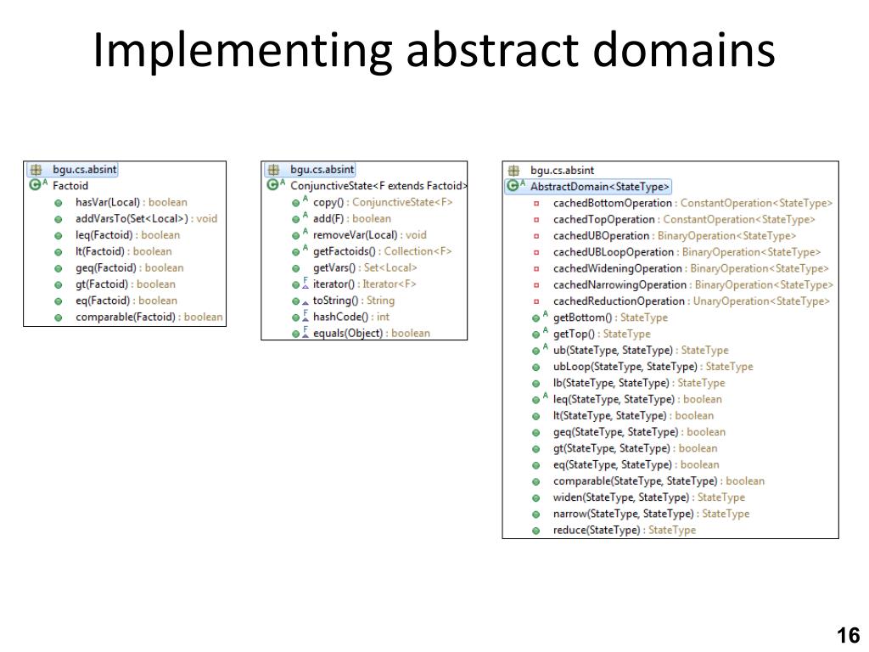Click the package icon in the ConjunctiveState box

(x=273, y=170)
